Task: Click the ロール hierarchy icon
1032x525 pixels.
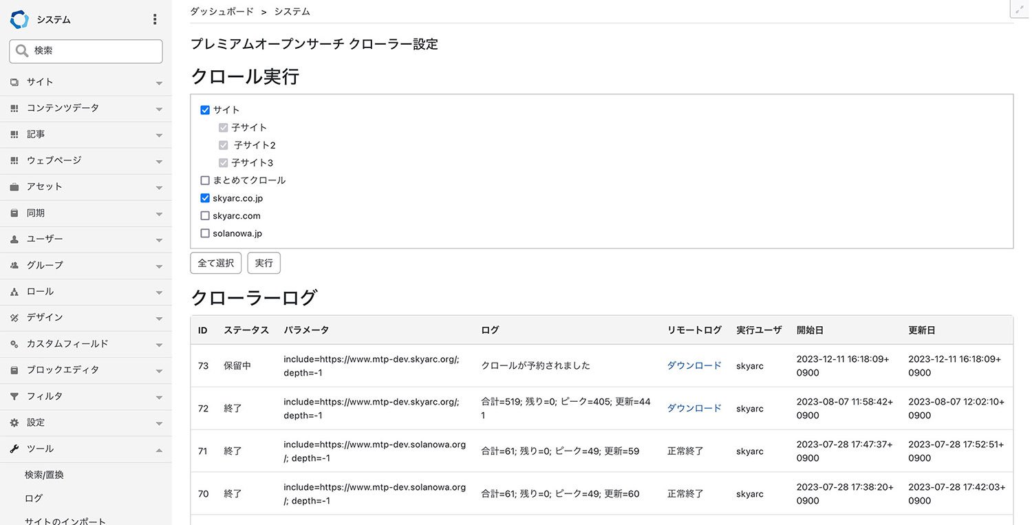Action: [14, 292]
